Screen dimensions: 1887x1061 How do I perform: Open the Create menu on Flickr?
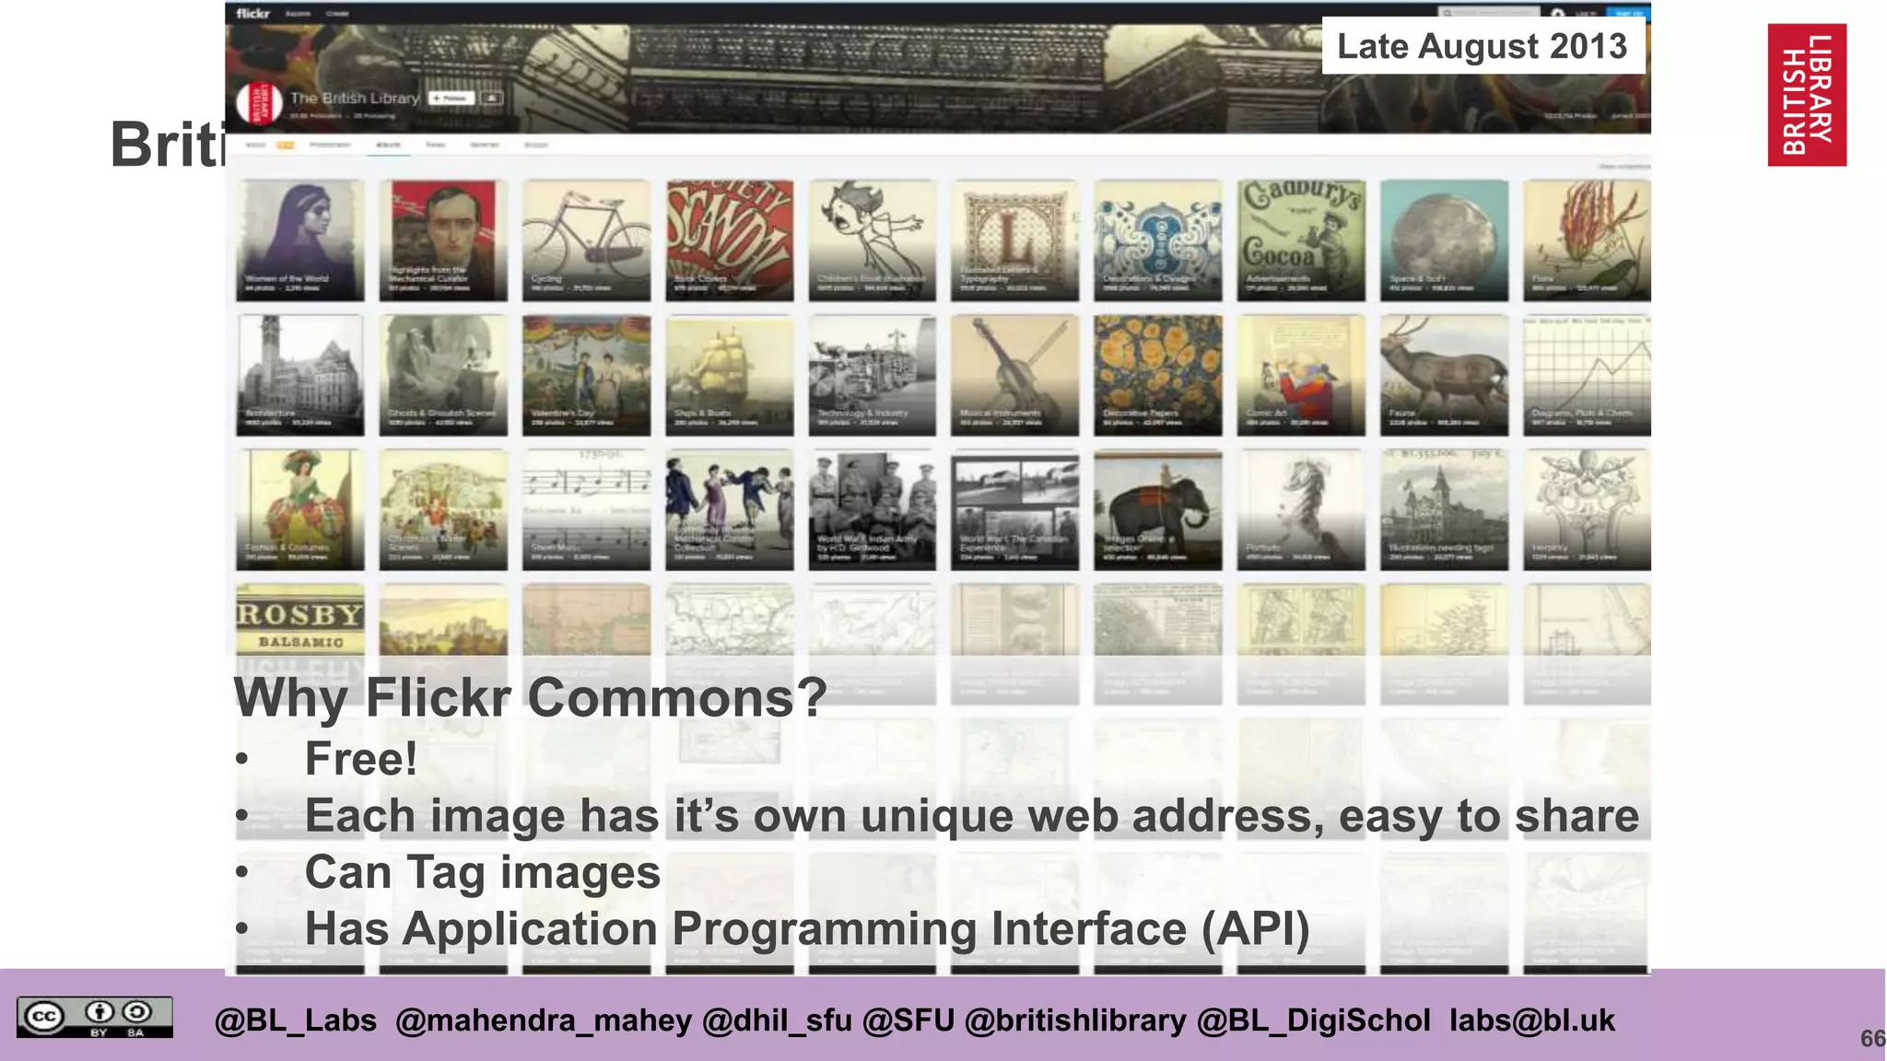pos(337,14)
